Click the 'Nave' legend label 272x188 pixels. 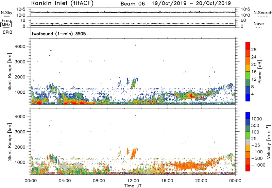tap(259, 24)
